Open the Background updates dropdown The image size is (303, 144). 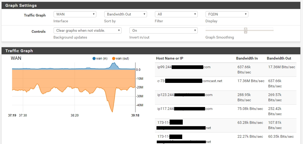tap(87, 30)
